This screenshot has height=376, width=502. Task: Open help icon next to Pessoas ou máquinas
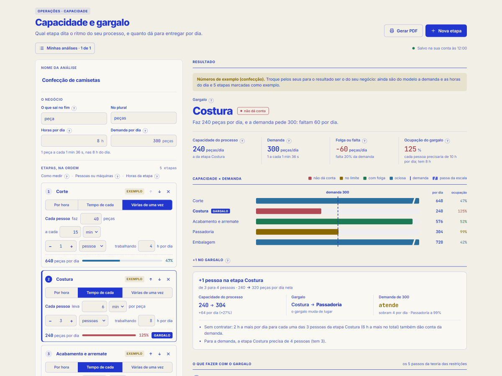coord(117,176)
